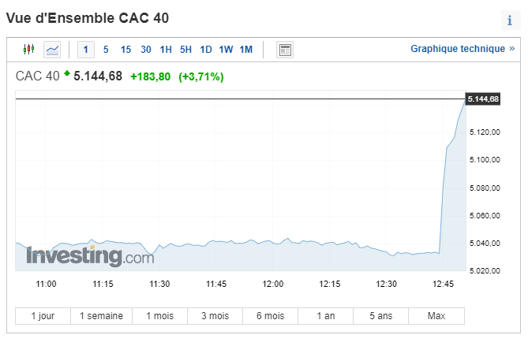Open the Graphique technique link
Image resolution: width=528 pixels, height=346 pixels.
462,49
